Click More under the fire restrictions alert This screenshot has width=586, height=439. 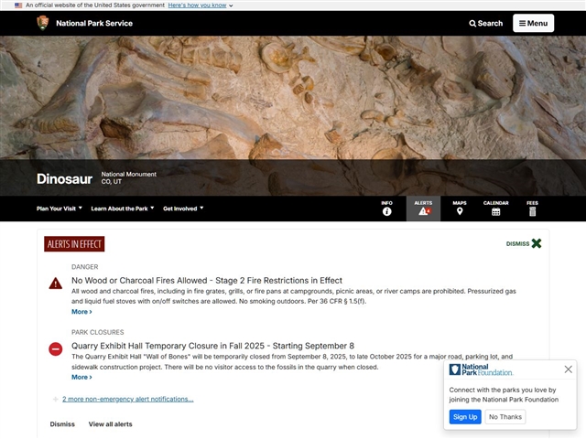(81, 312)
